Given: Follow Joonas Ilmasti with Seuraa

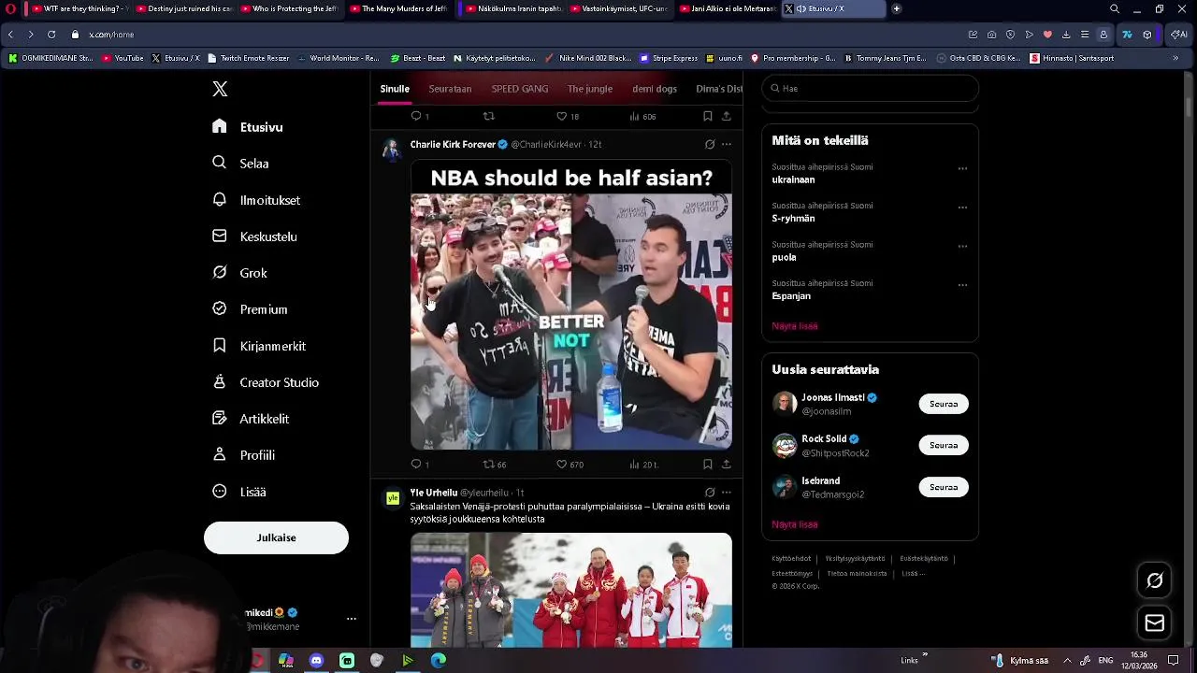Looking at the screenshot, I should pyautogui.click(x=944, y=404).
